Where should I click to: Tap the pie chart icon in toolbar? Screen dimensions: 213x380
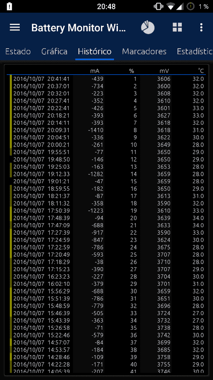(148, 27)
